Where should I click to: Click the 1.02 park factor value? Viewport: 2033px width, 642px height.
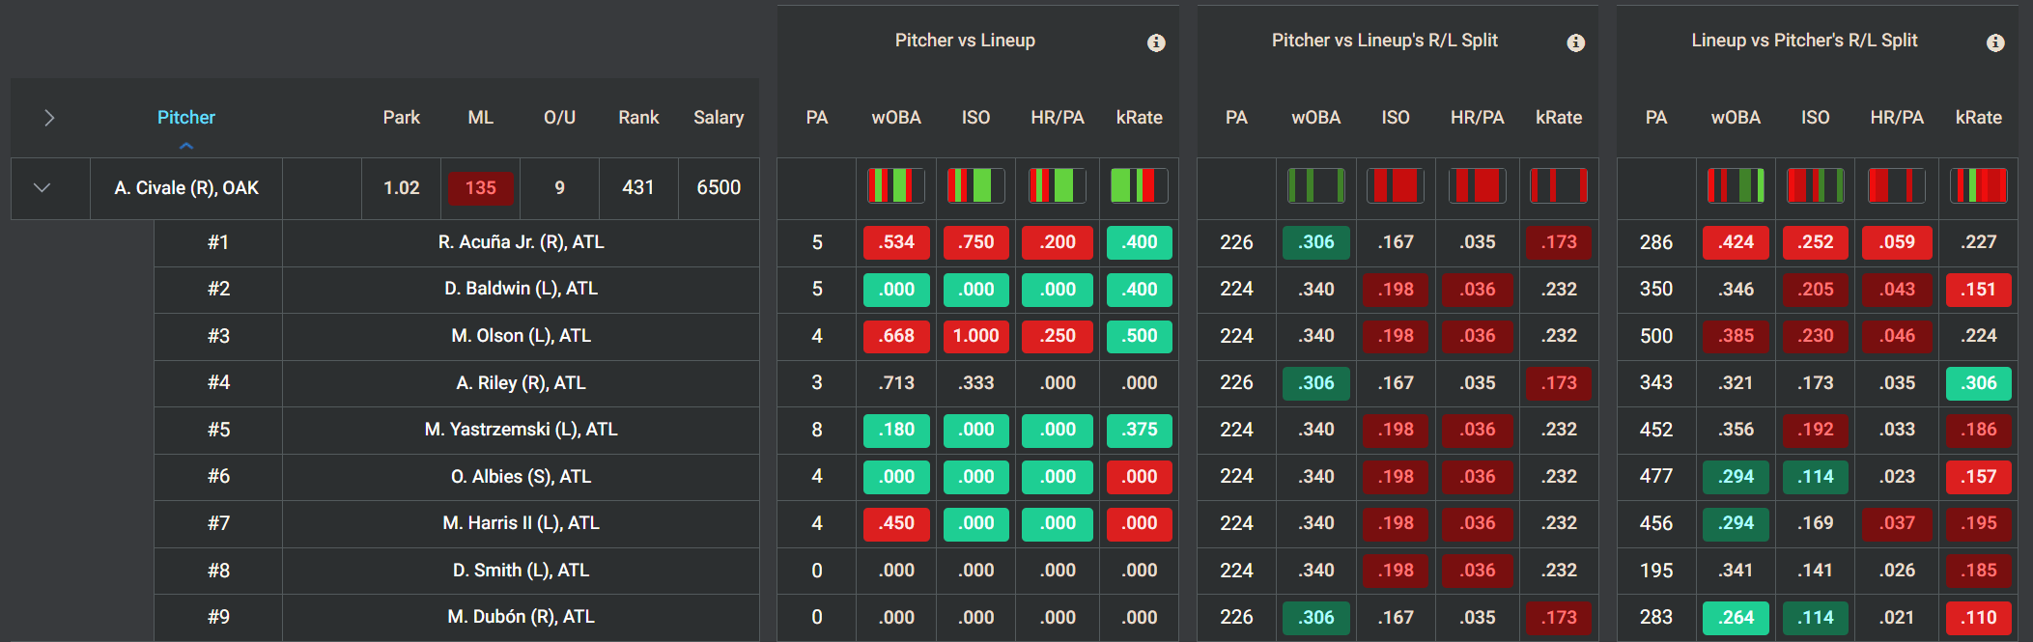tap(401, 188)
